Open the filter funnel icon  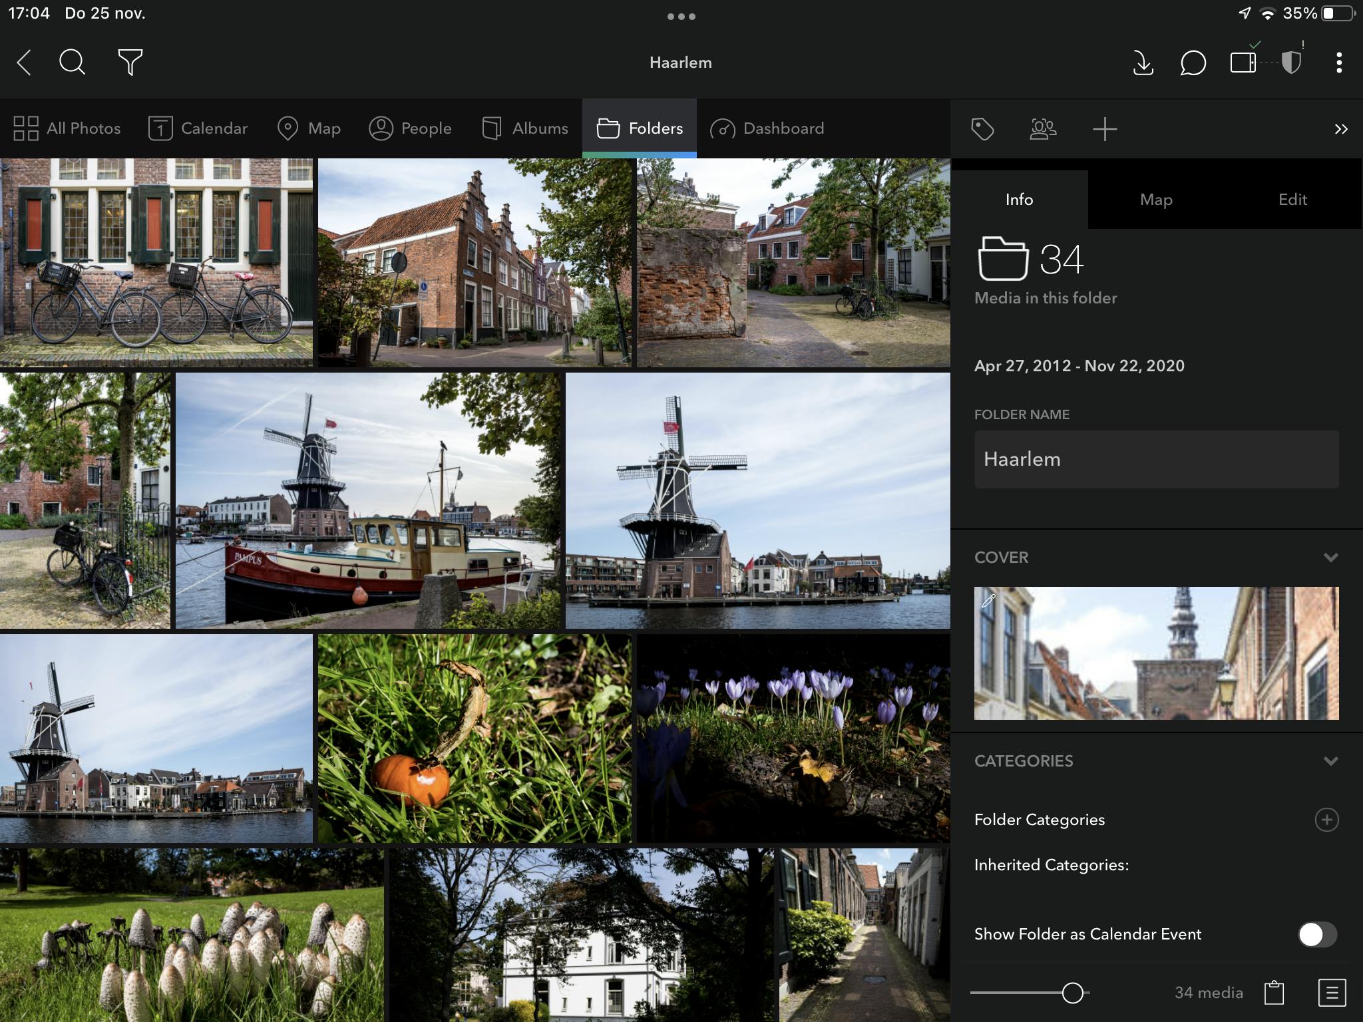[130, 63]
